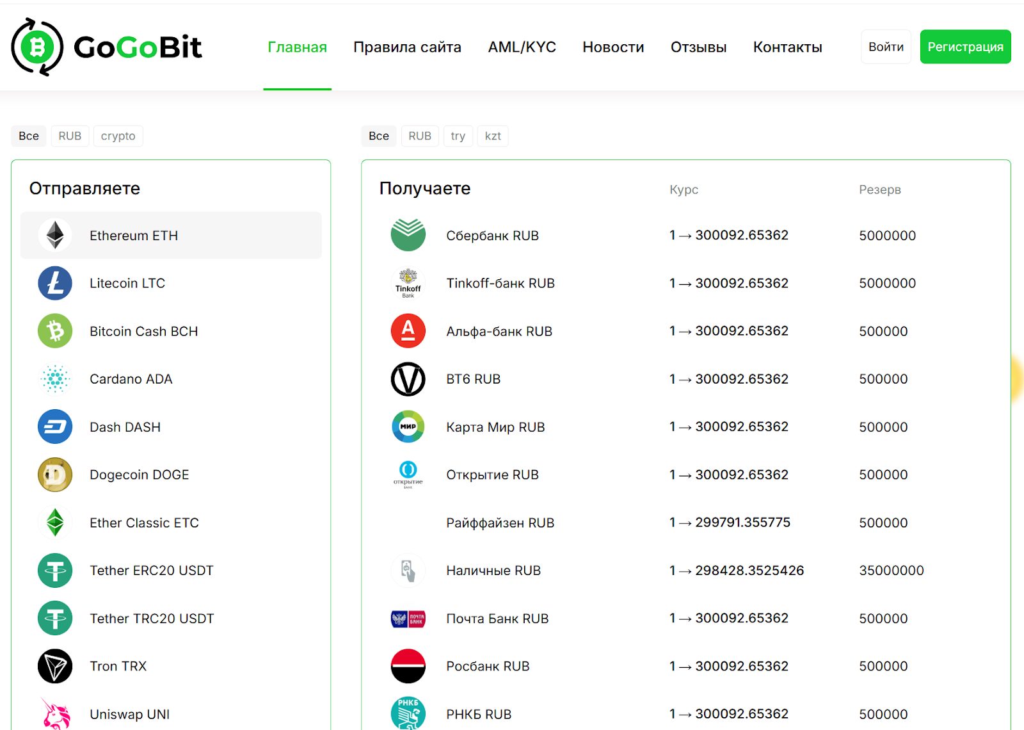Viewport: 1024px width, 730px height.
Task: Select the Litecoin LTC coin icon
Action: pos(55,283)
